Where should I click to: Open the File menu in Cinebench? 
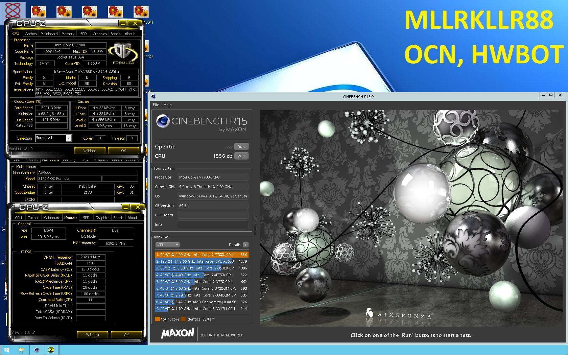pos(156,105)
